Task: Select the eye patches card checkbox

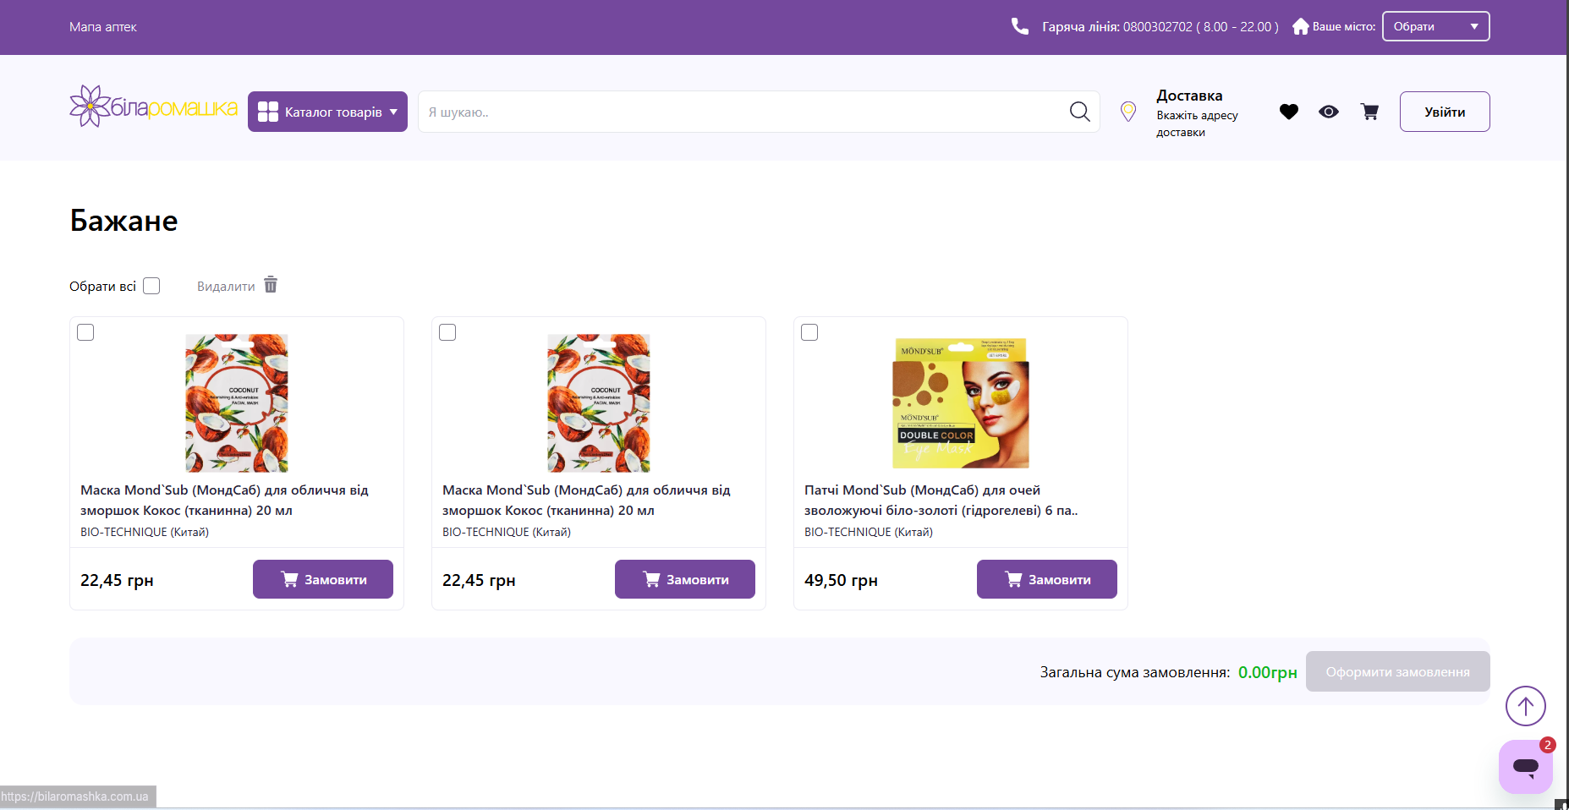Action: point(809,332)
